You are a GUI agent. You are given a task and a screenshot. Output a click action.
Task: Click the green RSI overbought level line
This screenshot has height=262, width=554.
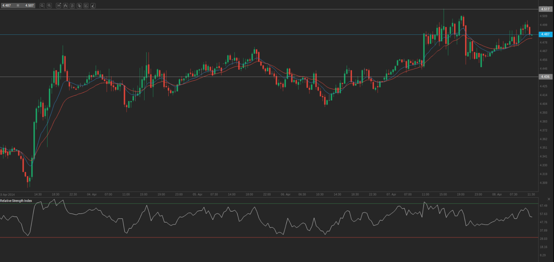click(x=265, y=204)
